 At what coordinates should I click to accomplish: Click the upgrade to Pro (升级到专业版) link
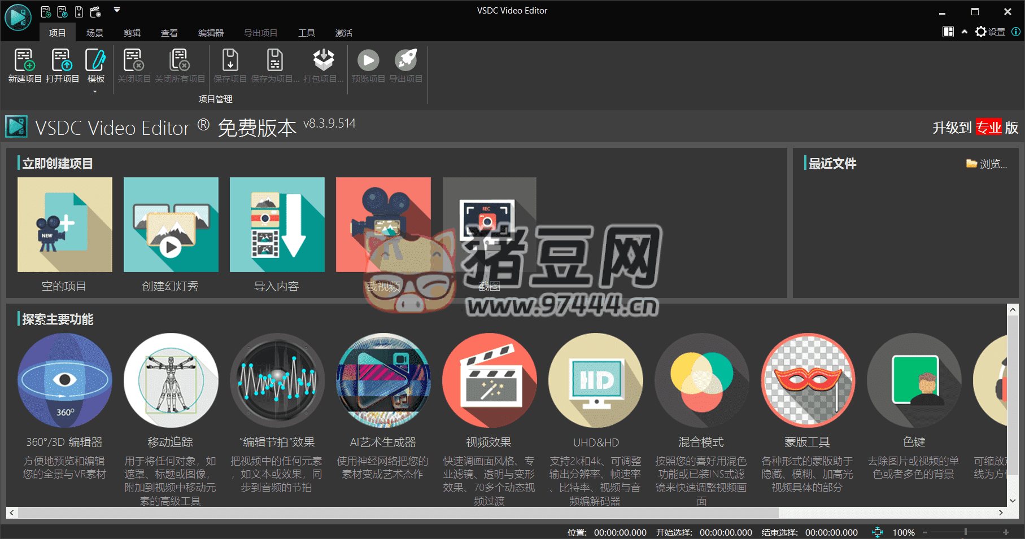click(975, 128)
